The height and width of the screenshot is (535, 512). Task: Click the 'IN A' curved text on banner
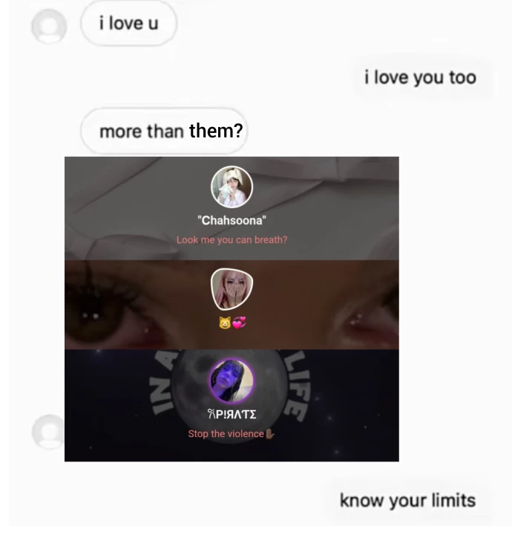tap(163, 382)
